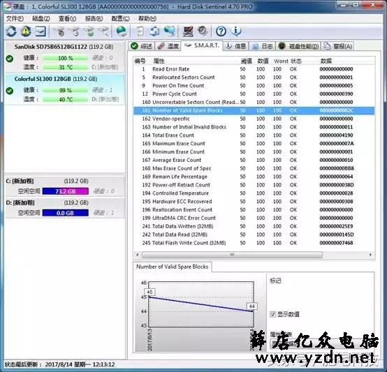
Task: Switch to the 日志 log tab
Action: click(263, 46)
